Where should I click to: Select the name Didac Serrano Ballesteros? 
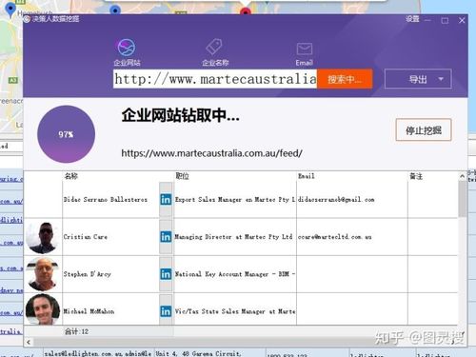(106, 200)
